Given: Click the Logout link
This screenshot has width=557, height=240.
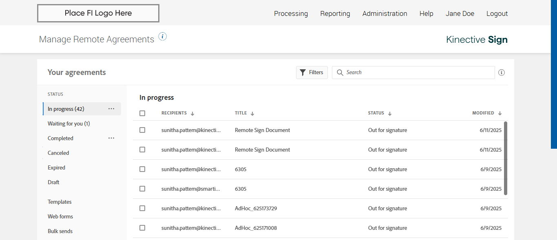Looking at the screenshot, I should point(497,13).
